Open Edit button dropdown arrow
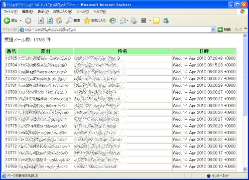249x180 pixels. [x=150, y=20]
